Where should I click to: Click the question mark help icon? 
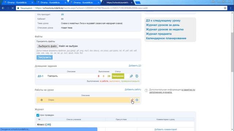146,90
